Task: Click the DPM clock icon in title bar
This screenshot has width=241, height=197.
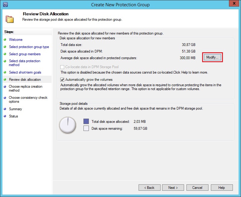Action: coord(5,5)
